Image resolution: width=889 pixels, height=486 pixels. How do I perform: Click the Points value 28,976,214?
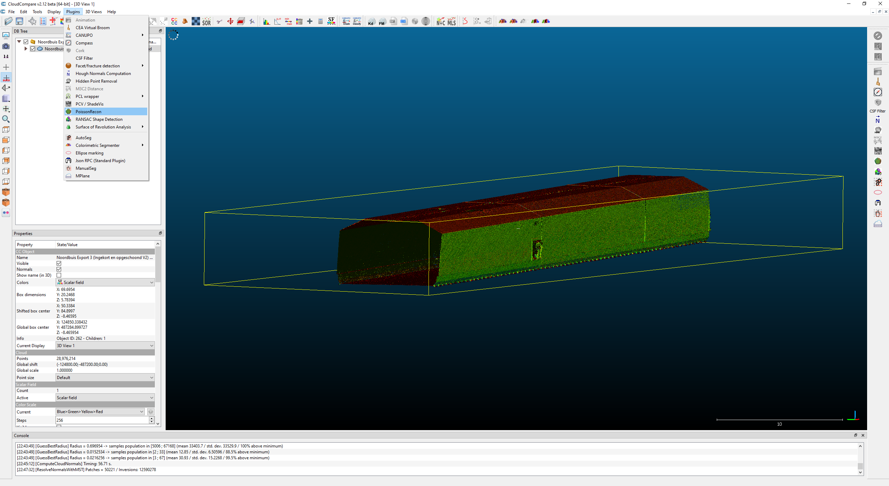click(x=66, y=359)
